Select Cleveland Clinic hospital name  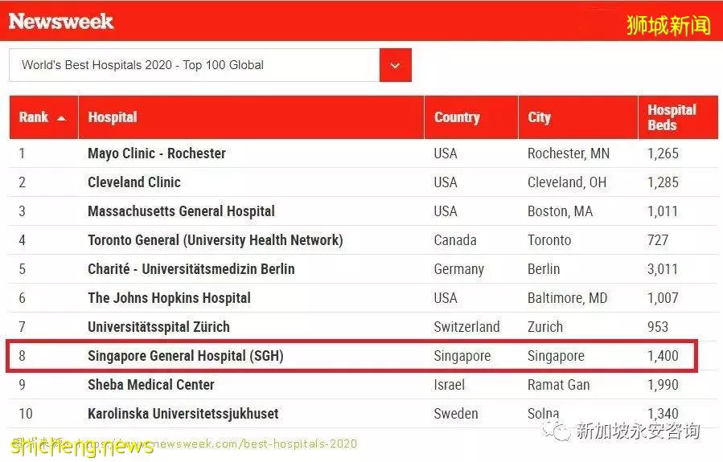pos(134,182)
